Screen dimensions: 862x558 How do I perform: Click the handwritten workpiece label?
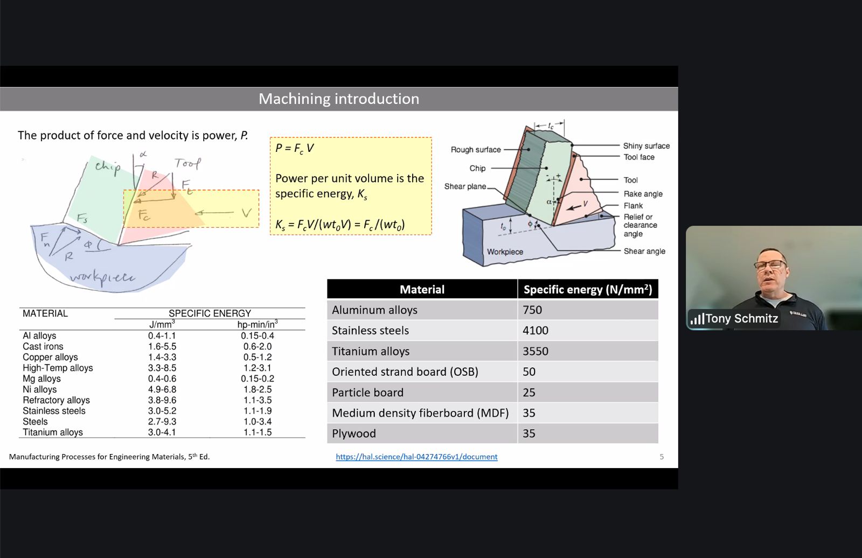pyautogui.click(x=102, y=277)
